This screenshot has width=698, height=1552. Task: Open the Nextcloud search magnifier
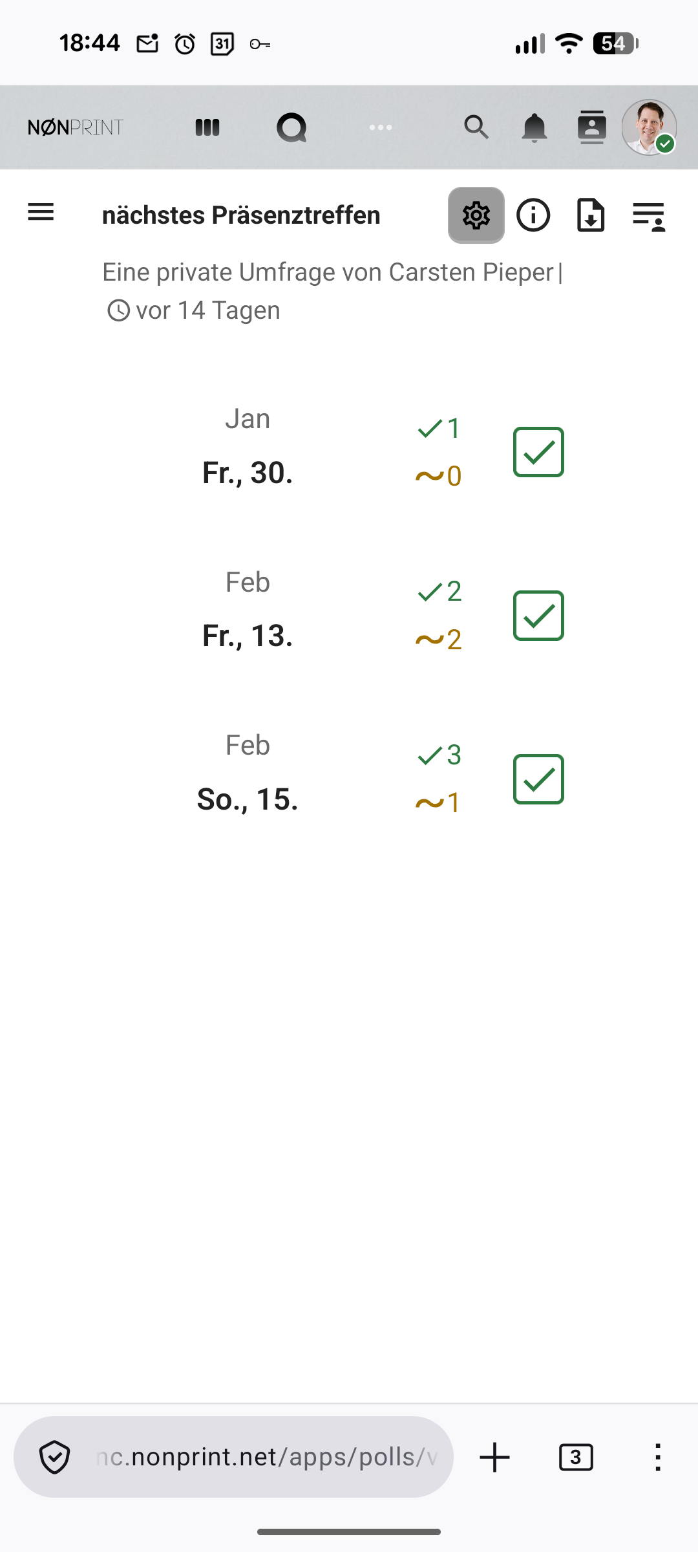click(x=476, y=127)
